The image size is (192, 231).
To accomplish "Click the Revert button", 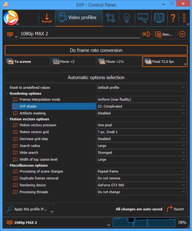I will pos(175,209).
